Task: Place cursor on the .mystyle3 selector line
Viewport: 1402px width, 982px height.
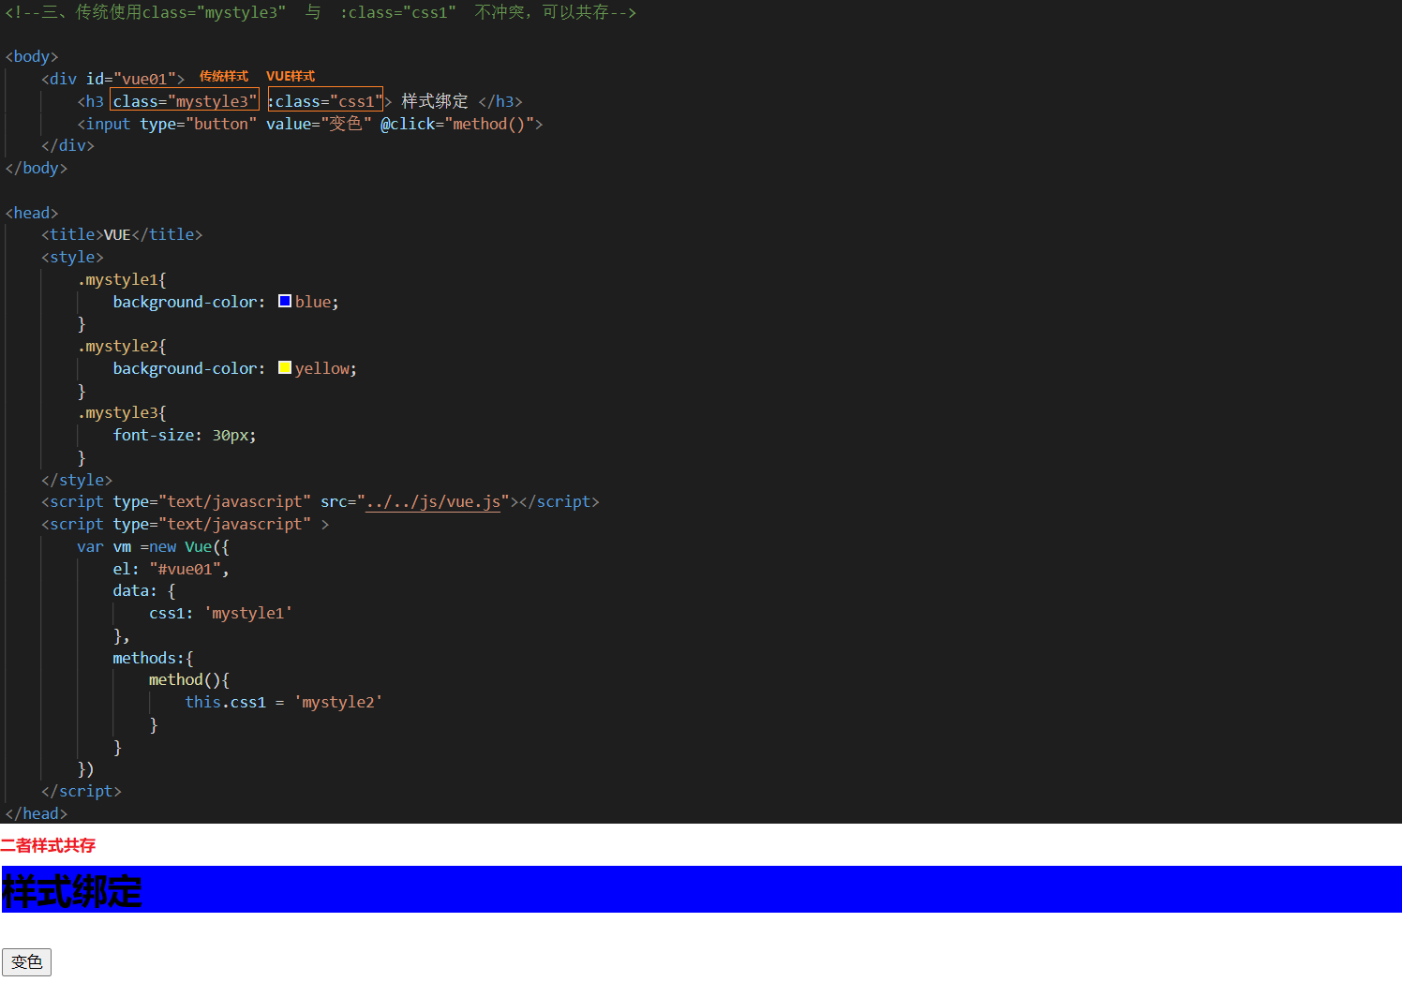Action: 122,413
